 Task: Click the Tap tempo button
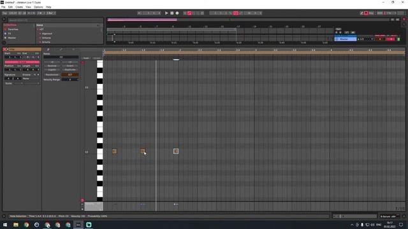pos(4,13)
